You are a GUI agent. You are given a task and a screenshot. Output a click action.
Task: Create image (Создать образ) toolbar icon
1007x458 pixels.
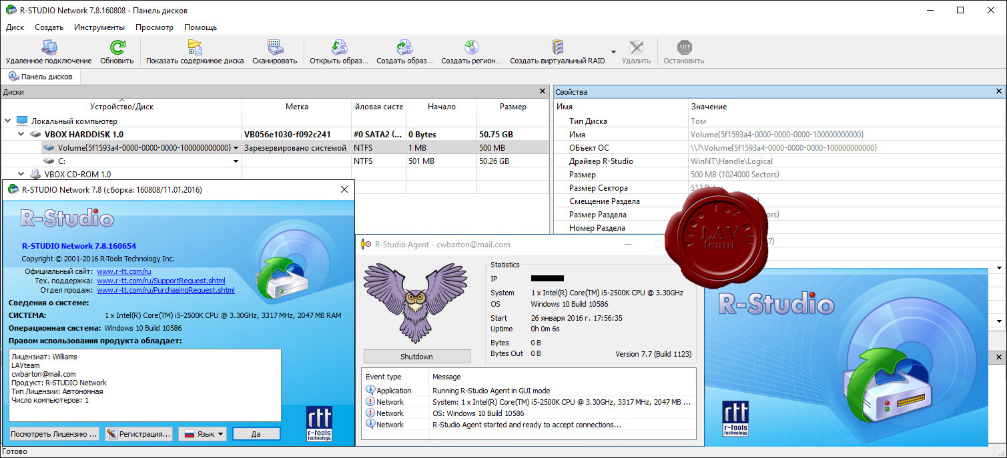(x=404, y=47)
